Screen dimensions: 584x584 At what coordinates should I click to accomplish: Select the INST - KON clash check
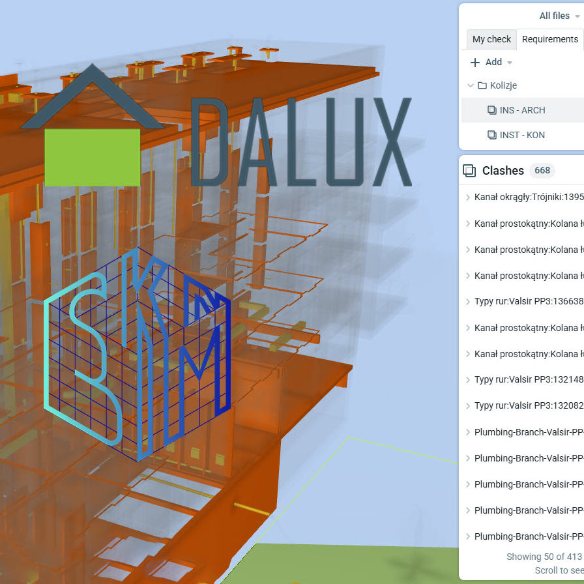coord(522,136)
